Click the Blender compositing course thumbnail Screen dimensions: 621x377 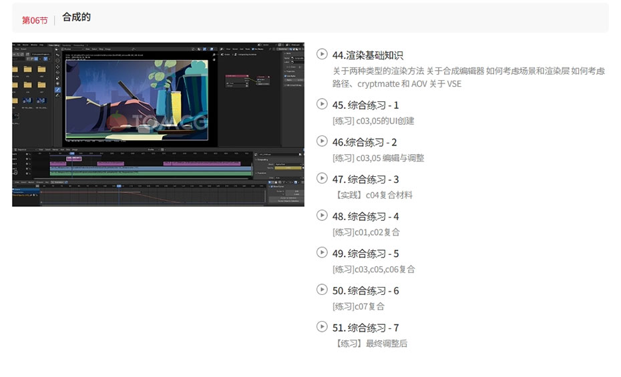158,124
